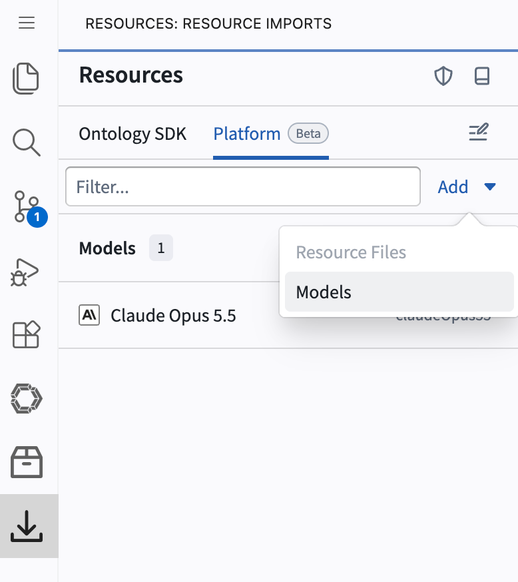Select the Claude Opus 5.5 row
Viewport: 518px width, 582px height.
click(288, 315)
